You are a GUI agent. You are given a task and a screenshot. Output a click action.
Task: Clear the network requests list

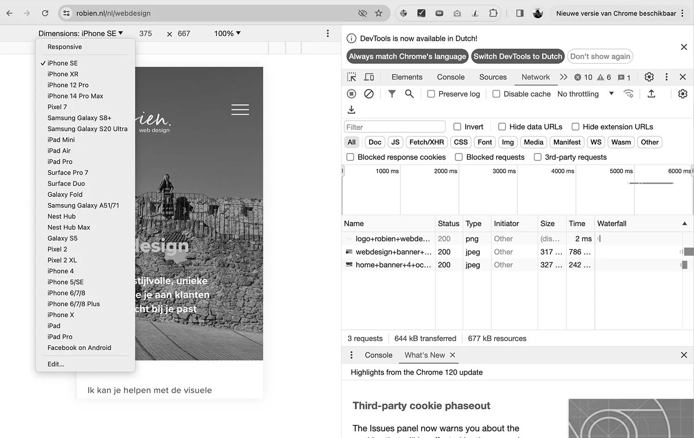(368, 94)
